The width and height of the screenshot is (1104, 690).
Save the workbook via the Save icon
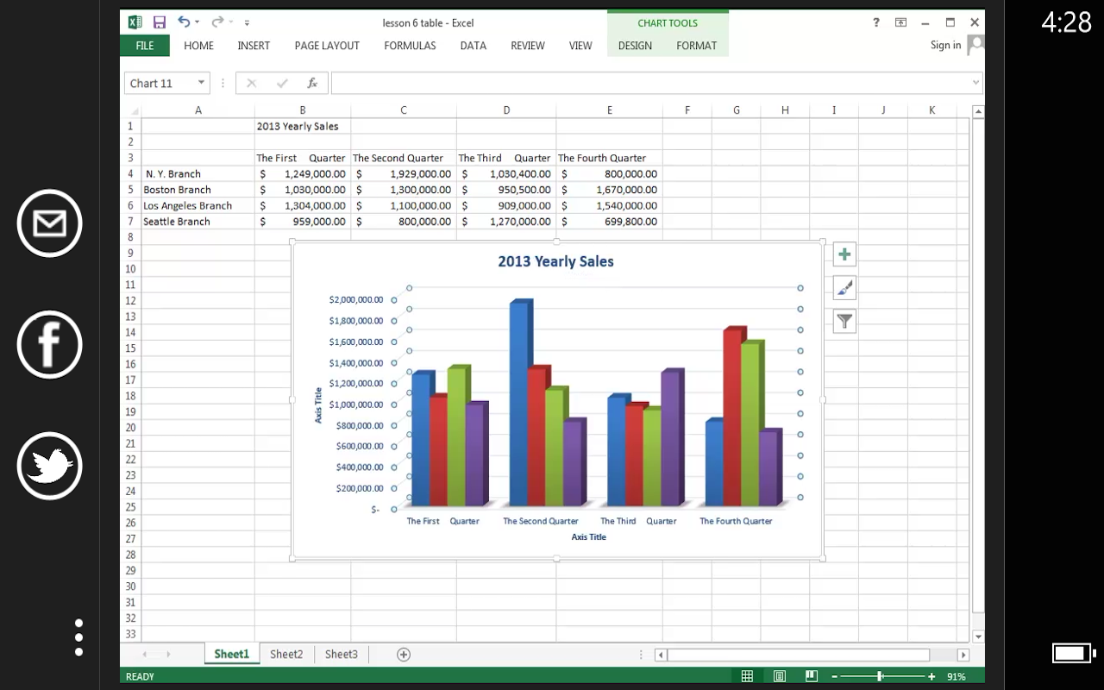pyautogui.click(x=159, y=22)
